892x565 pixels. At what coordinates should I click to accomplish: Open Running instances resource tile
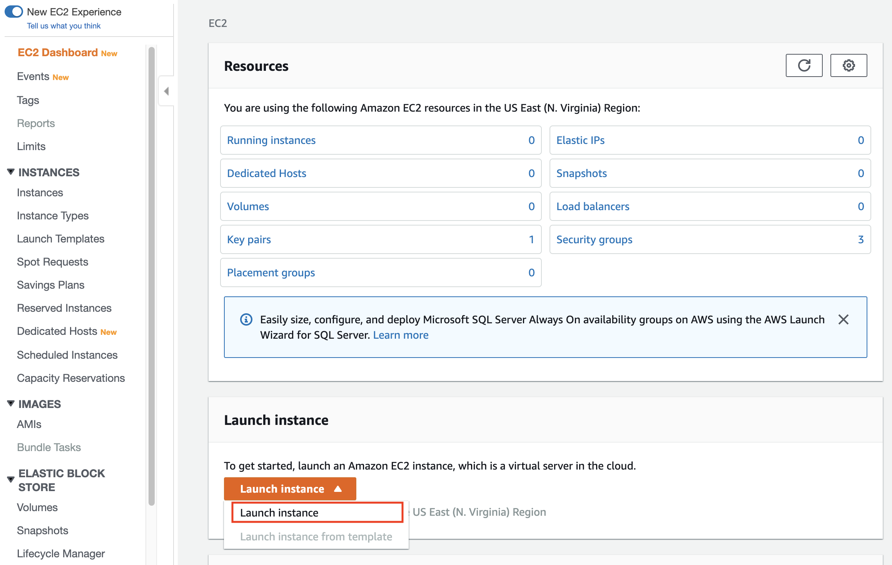tap(271, 140)
